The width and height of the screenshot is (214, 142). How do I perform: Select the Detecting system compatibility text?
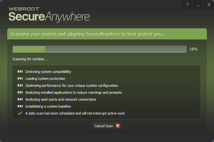(48, 72)
